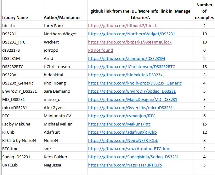Open the EnviroDIY/Sodaq_DS3231 link
215x175 pixels.
click(x=132, y=91)
